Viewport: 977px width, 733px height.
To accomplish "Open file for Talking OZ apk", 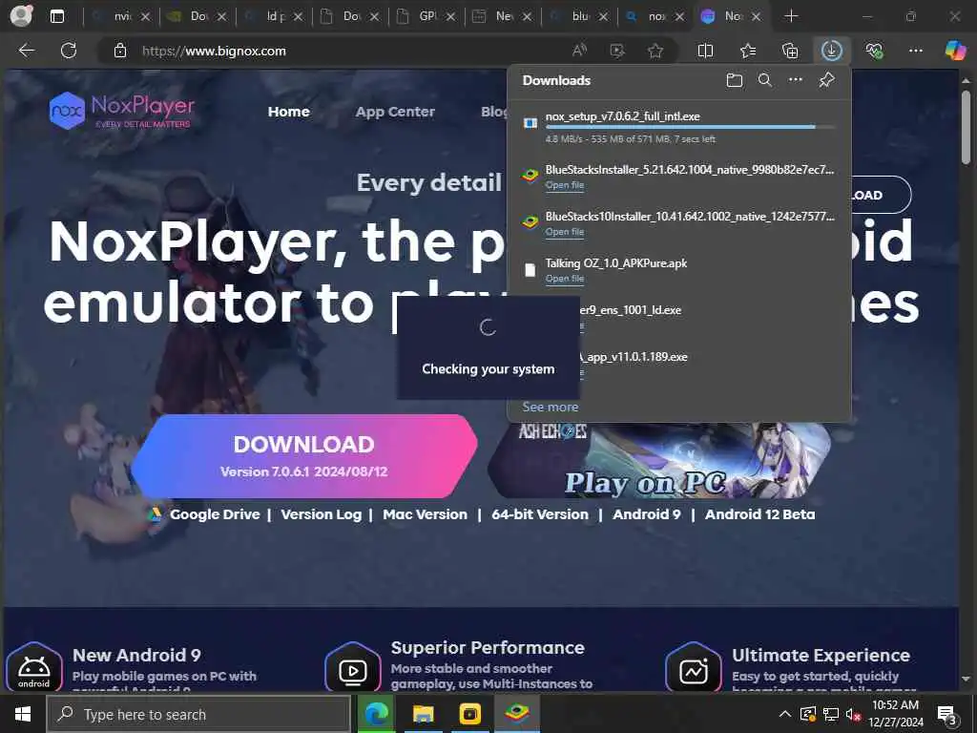I will pyautogui.click(x=565, y=279).
